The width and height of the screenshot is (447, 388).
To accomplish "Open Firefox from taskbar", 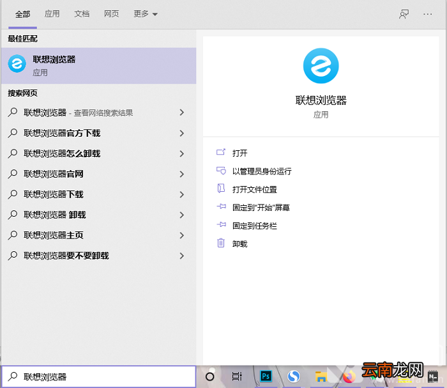I will pyautogui.click(x=349, y=376).
